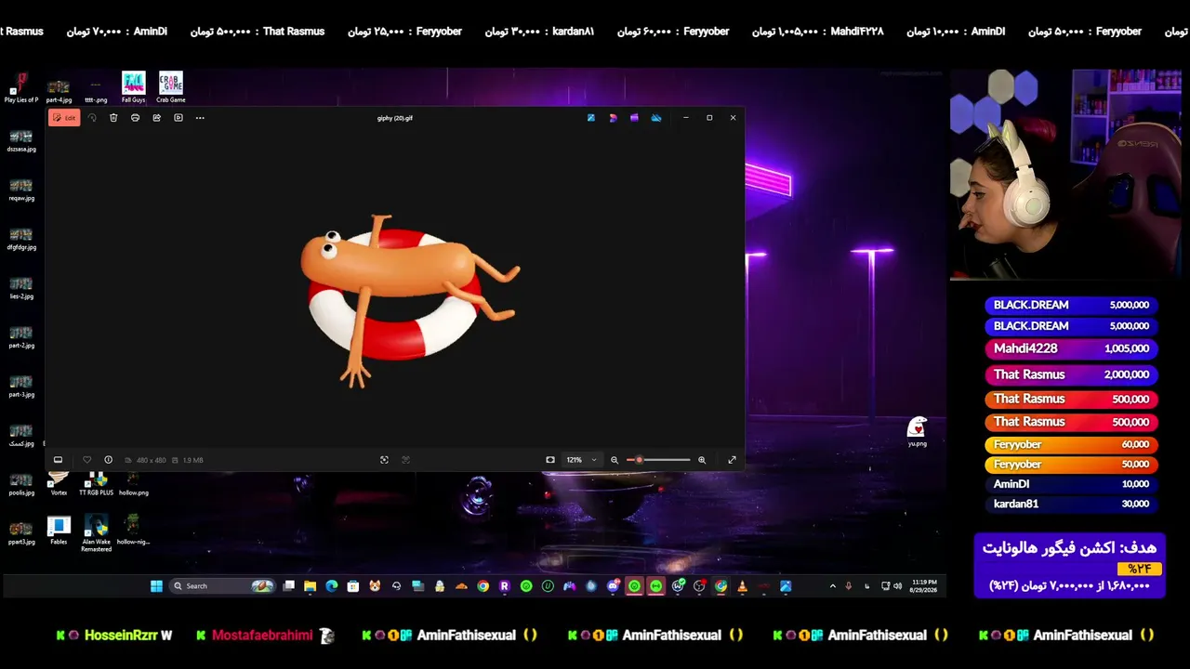This screenshot has height=669, width=1190.
Task: Select the lies-2.jpg desktop file
Action: (x=21, y=289)
